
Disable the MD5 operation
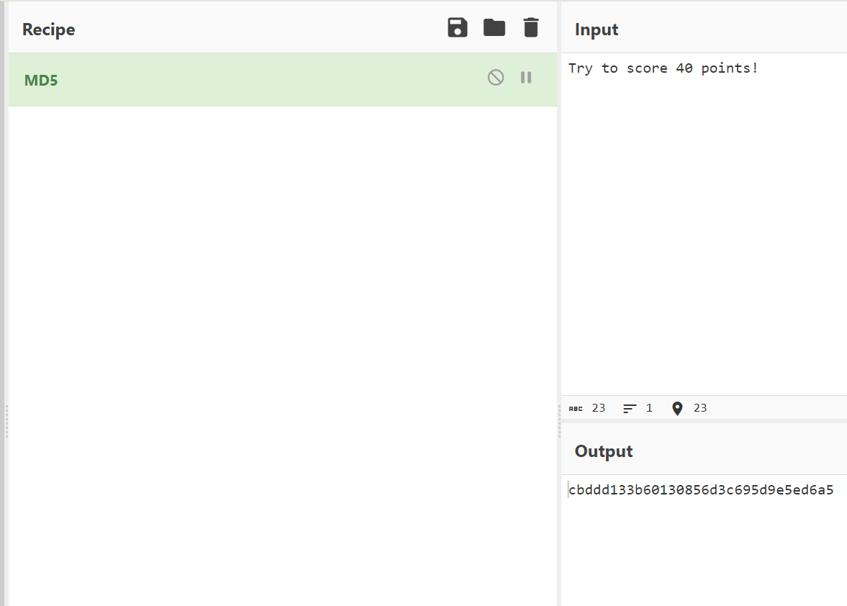496,78
